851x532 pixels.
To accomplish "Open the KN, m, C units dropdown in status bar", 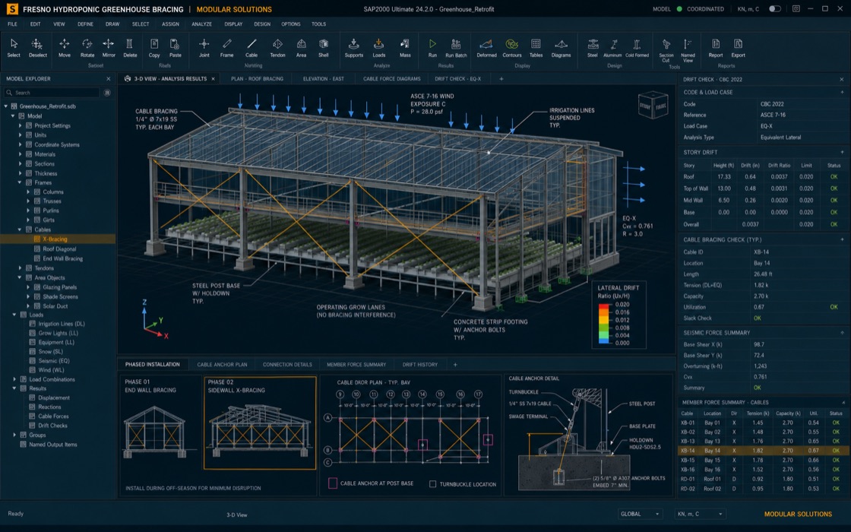I will pos(700,514).
